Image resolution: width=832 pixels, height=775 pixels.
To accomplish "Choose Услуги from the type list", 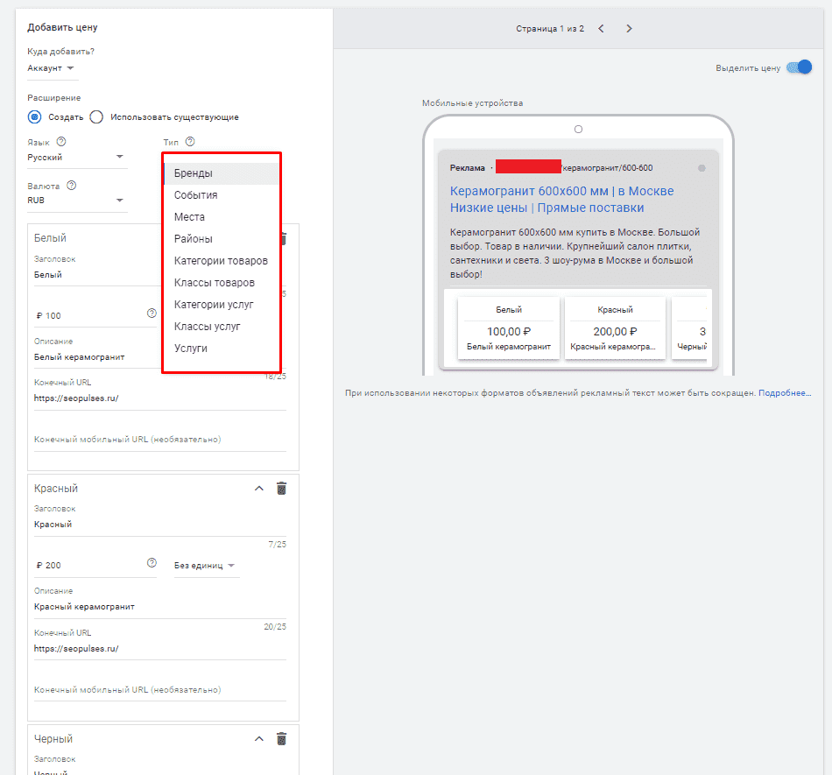I will point(222,349).
